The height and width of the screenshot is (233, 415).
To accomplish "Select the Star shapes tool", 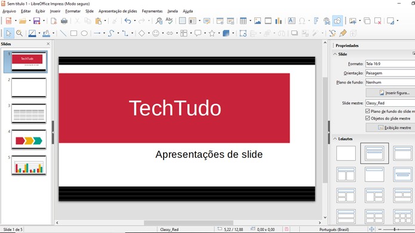I will pyautogui.click(x=212, y=33).
